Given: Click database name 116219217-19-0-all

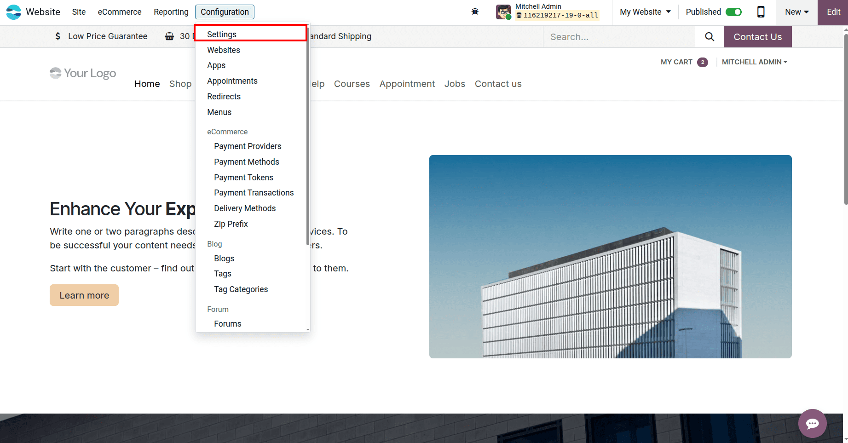Looking at the screenshot, I should tap(558, 15).
